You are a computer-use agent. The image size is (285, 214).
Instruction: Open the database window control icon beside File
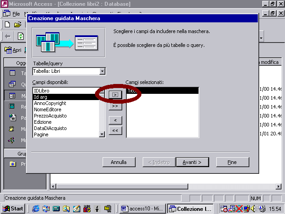click(x=7, y=13)
